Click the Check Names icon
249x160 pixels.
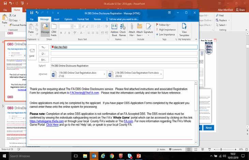122,26
